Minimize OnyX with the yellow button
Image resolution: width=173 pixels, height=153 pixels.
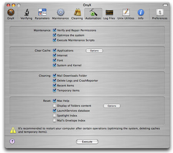[x=13, y=5]
